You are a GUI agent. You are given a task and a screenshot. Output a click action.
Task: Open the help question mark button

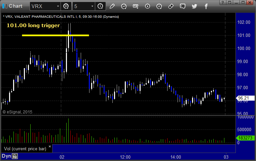[223, 2]
